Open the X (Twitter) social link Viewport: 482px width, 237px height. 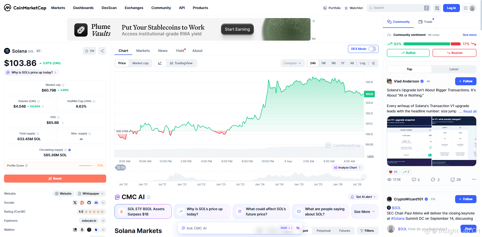[x=75, y=203]
